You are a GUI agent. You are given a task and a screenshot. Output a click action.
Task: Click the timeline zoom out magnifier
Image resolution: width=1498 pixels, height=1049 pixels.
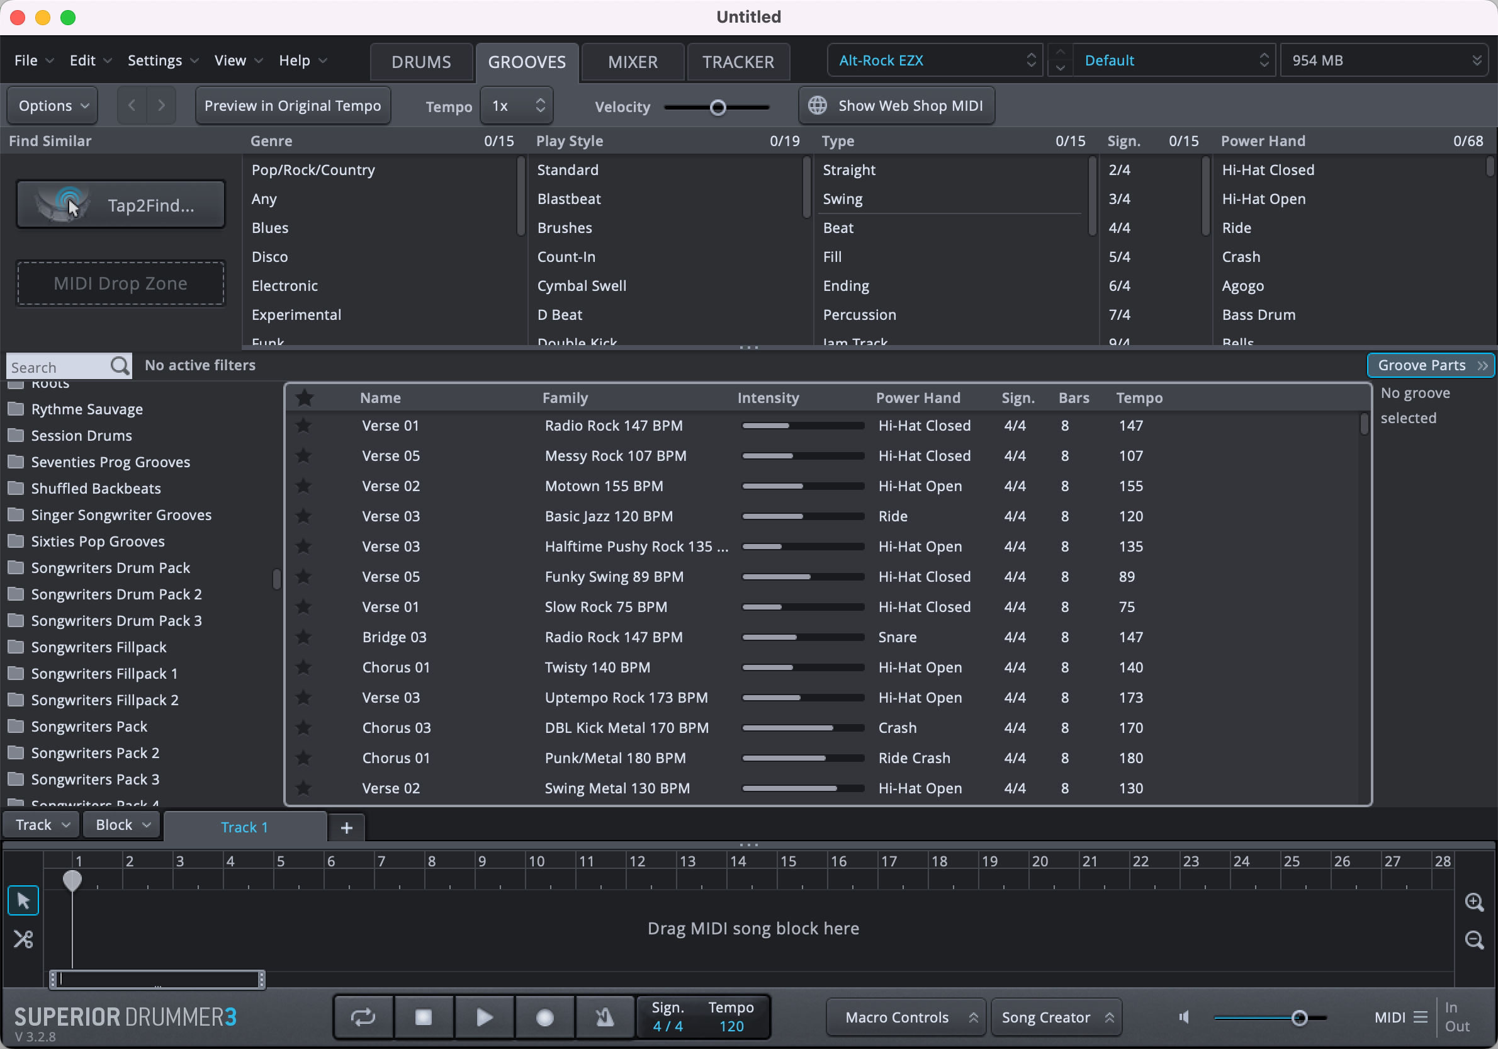[1474, 940]
